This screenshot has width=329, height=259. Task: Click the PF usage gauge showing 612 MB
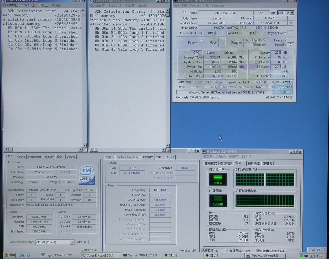[218, 200]
